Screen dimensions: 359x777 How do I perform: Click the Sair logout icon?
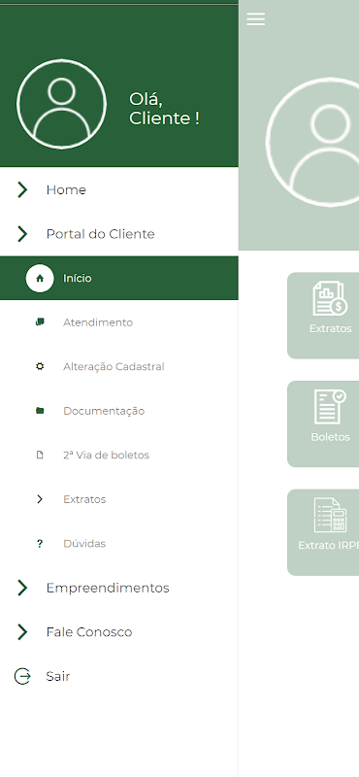[22, 676]
